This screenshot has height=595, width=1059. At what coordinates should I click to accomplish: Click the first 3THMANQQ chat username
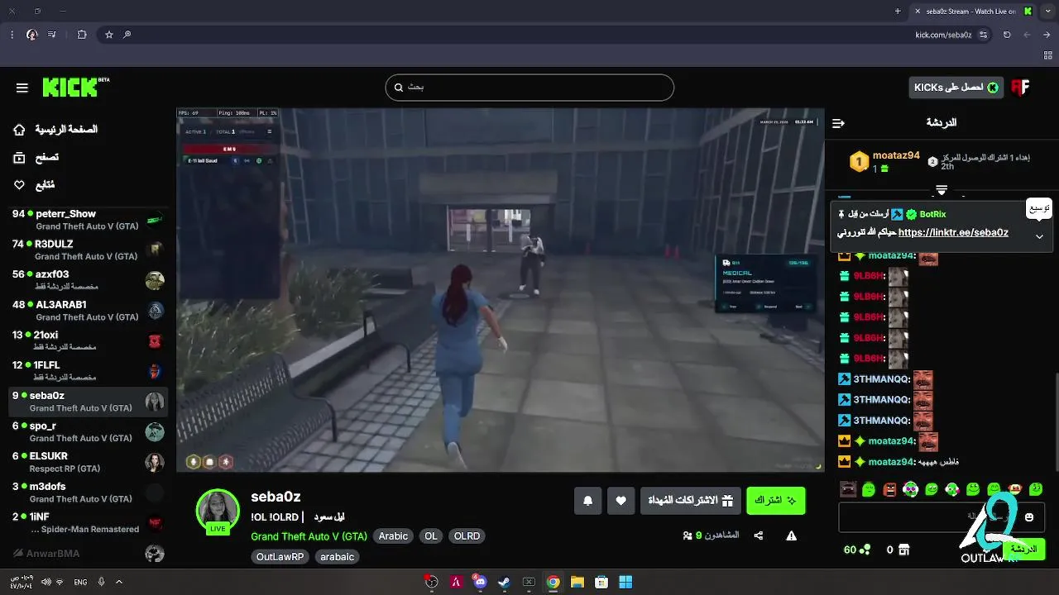(882, 379)
